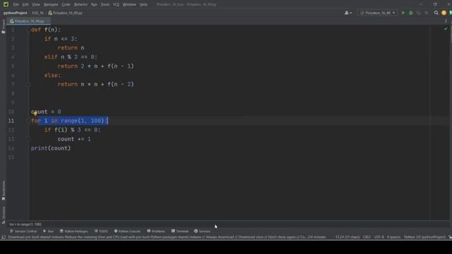Click the green checkmark inspection indicator
This screenshot has width=452, height=254.
pos(446,29)
